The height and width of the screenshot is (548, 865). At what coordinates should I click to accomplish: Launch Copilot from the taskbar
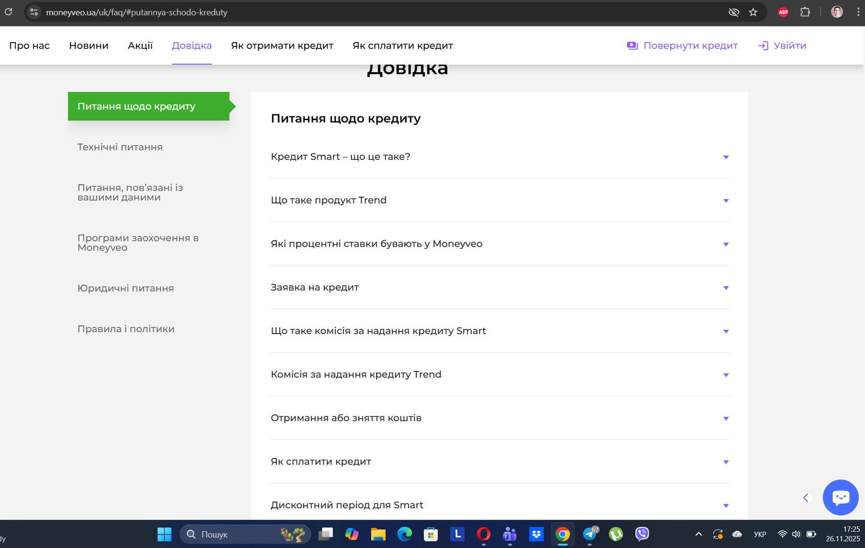(352, 534)
